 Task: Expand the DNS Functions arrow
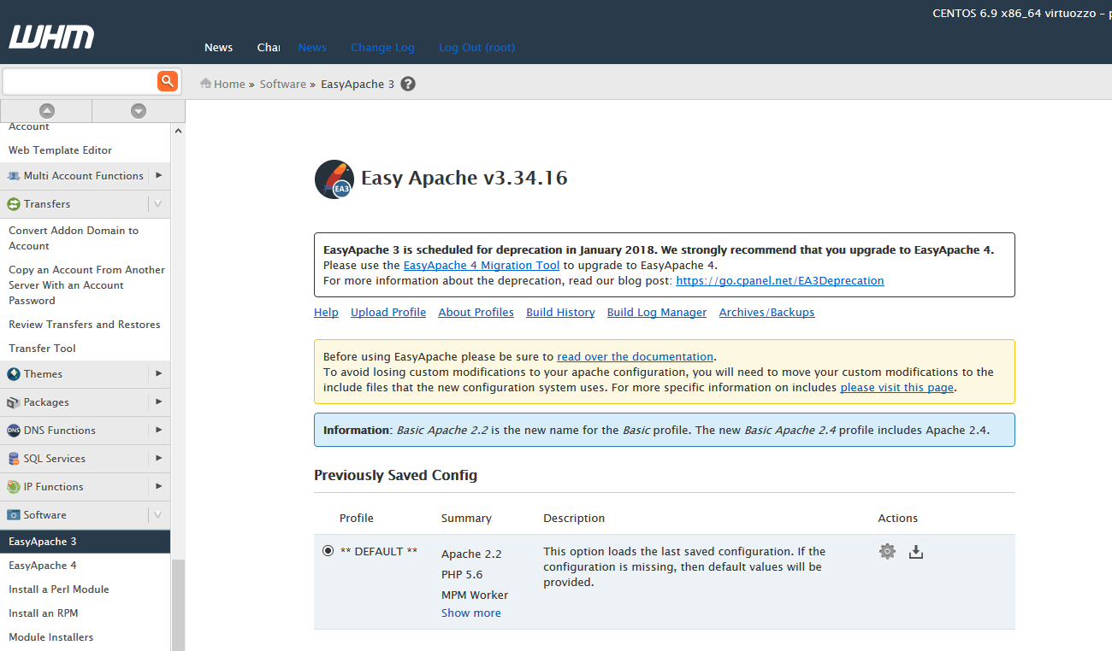tap(159, 431)
